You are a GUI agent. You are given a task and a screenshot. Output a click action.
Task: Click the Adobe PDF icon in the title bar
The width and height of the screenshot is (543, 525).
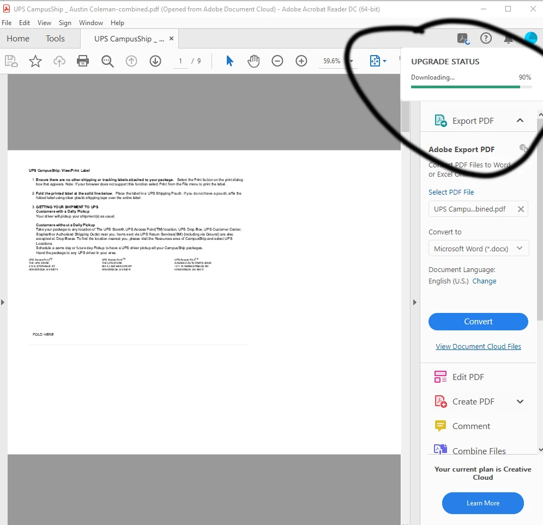[x=6, y=8]
